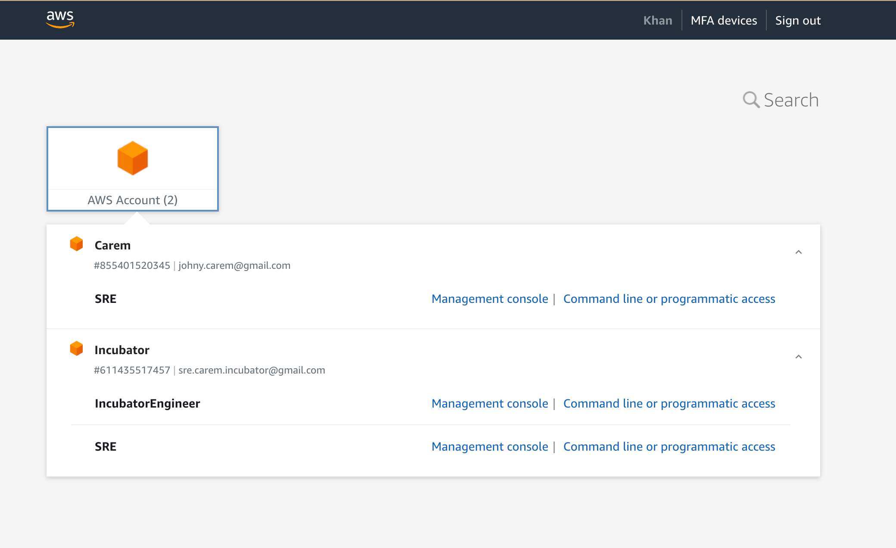Click the Search input field
This screenshot has width=896, height=548.
pos(791,100)
